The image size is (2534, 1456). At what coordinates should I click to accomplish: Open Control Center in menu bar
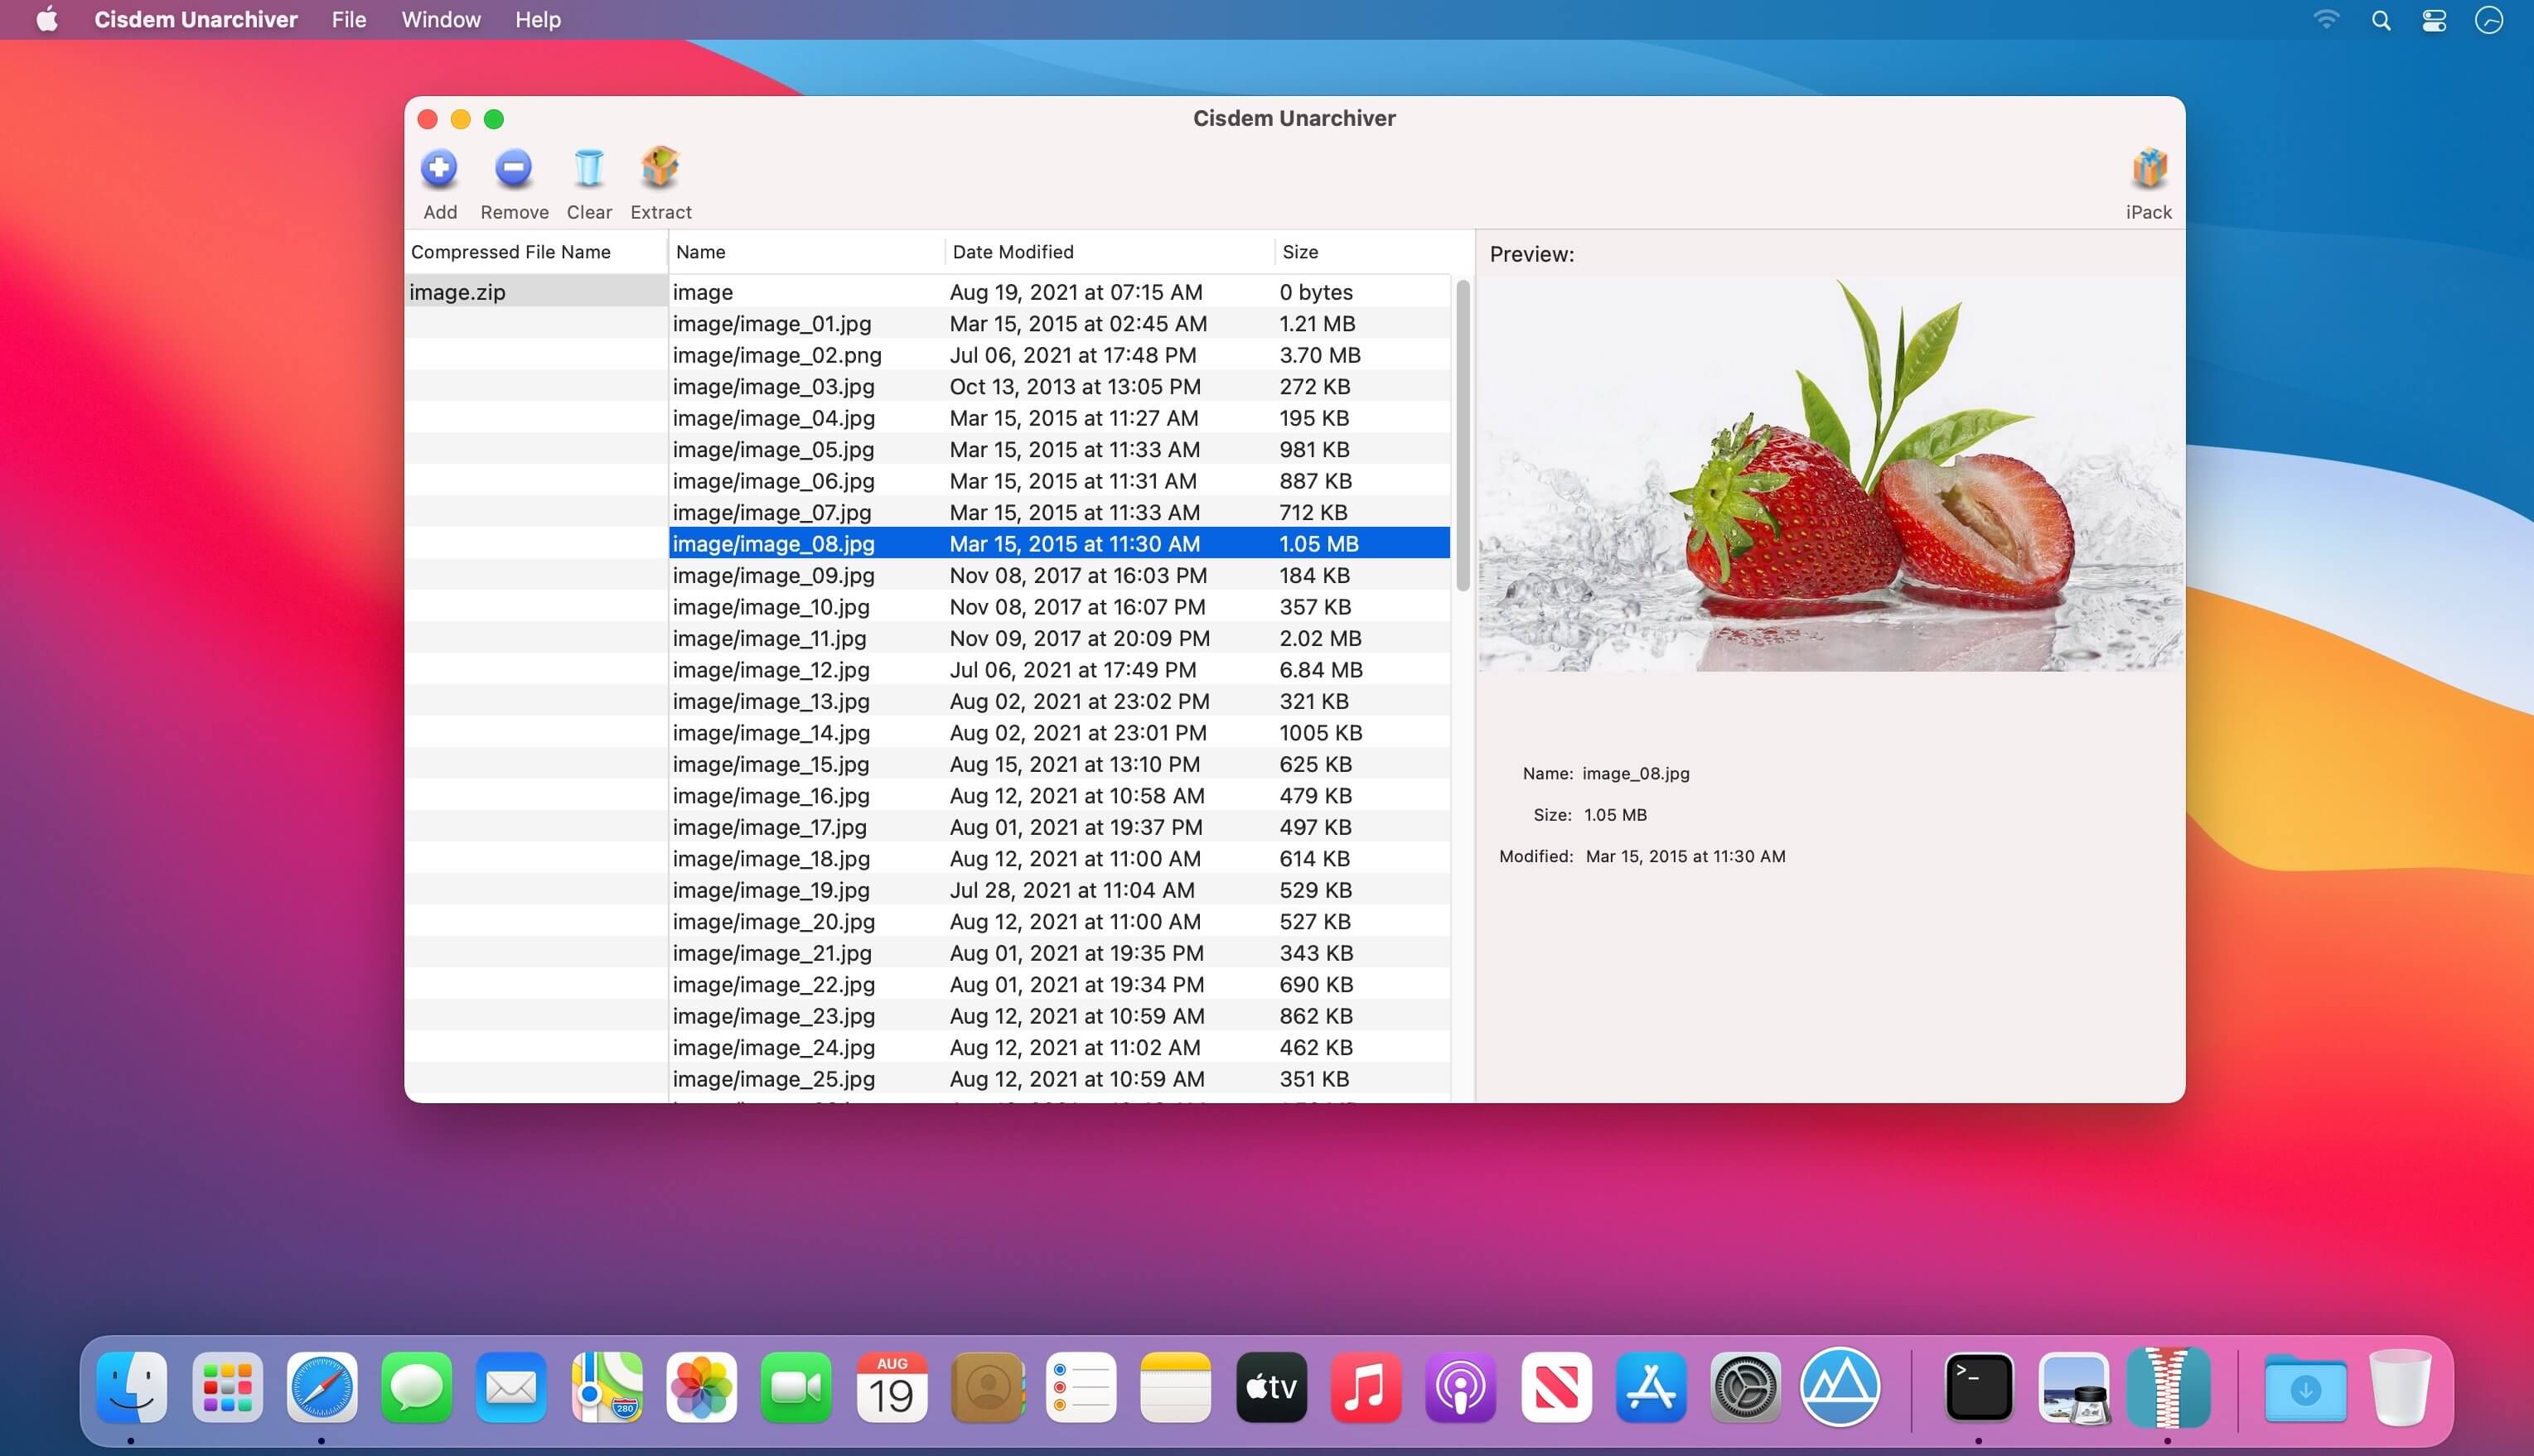point(2434,20)
